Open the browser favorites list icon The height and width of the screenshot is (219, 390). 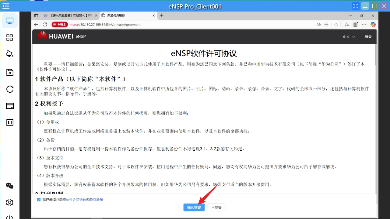tap(346, 25)
